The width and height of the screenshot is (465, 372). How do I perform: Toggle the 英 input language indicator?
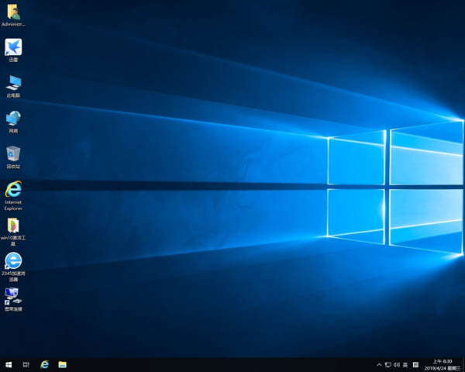pyautogui.click(x=405, y=364)
